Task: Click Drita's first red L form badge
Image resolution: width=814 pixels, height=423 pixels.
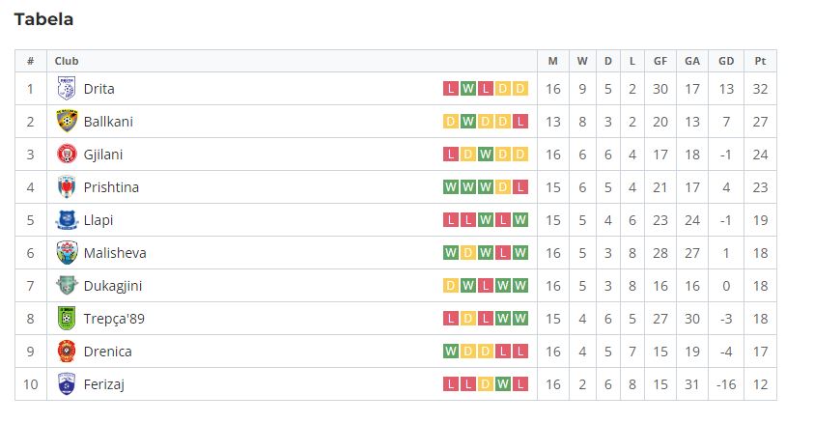Action: [451, 88]
